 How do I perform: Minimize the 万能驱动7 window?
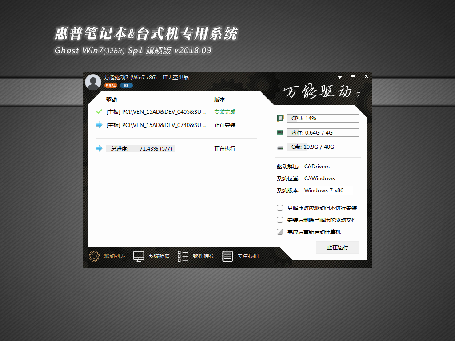pos(353,76)
